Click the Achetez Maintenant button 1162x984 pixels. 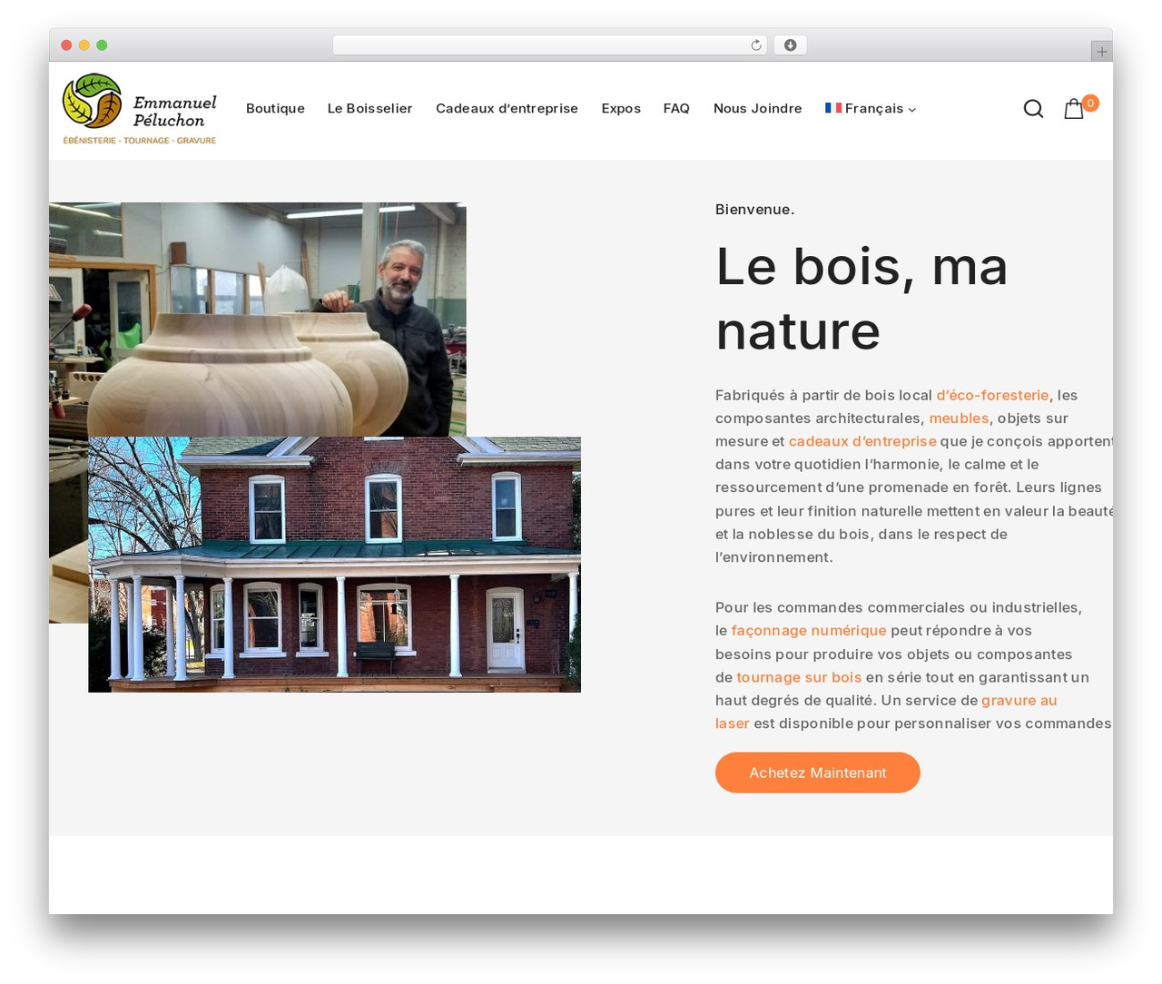click(x=818, y=772)
